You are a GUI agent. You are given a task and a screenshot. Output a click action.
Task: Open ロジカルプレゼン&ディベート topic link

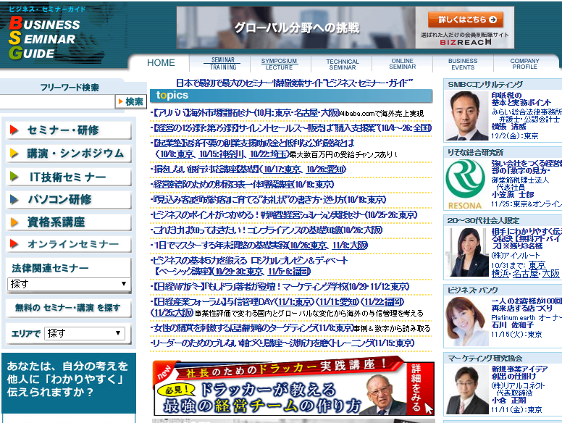pos(250,261)
